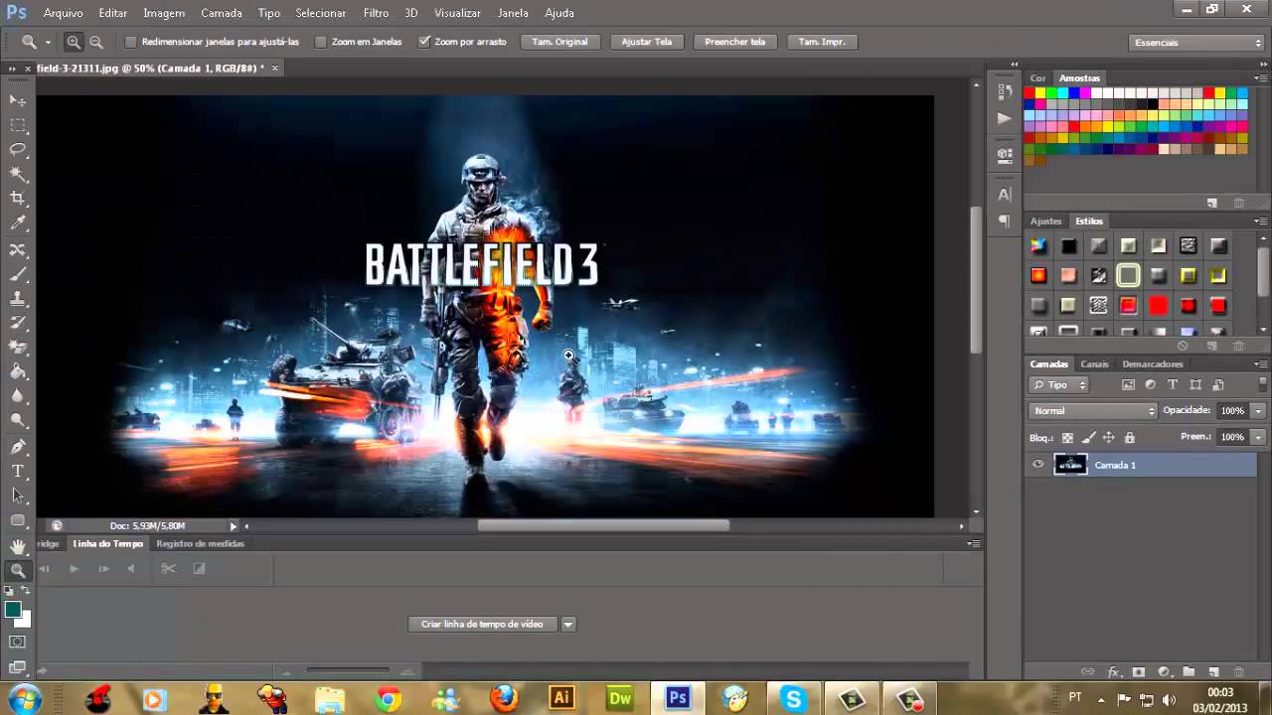Disable Zoom por arrasto checkbox

[424, 42]
